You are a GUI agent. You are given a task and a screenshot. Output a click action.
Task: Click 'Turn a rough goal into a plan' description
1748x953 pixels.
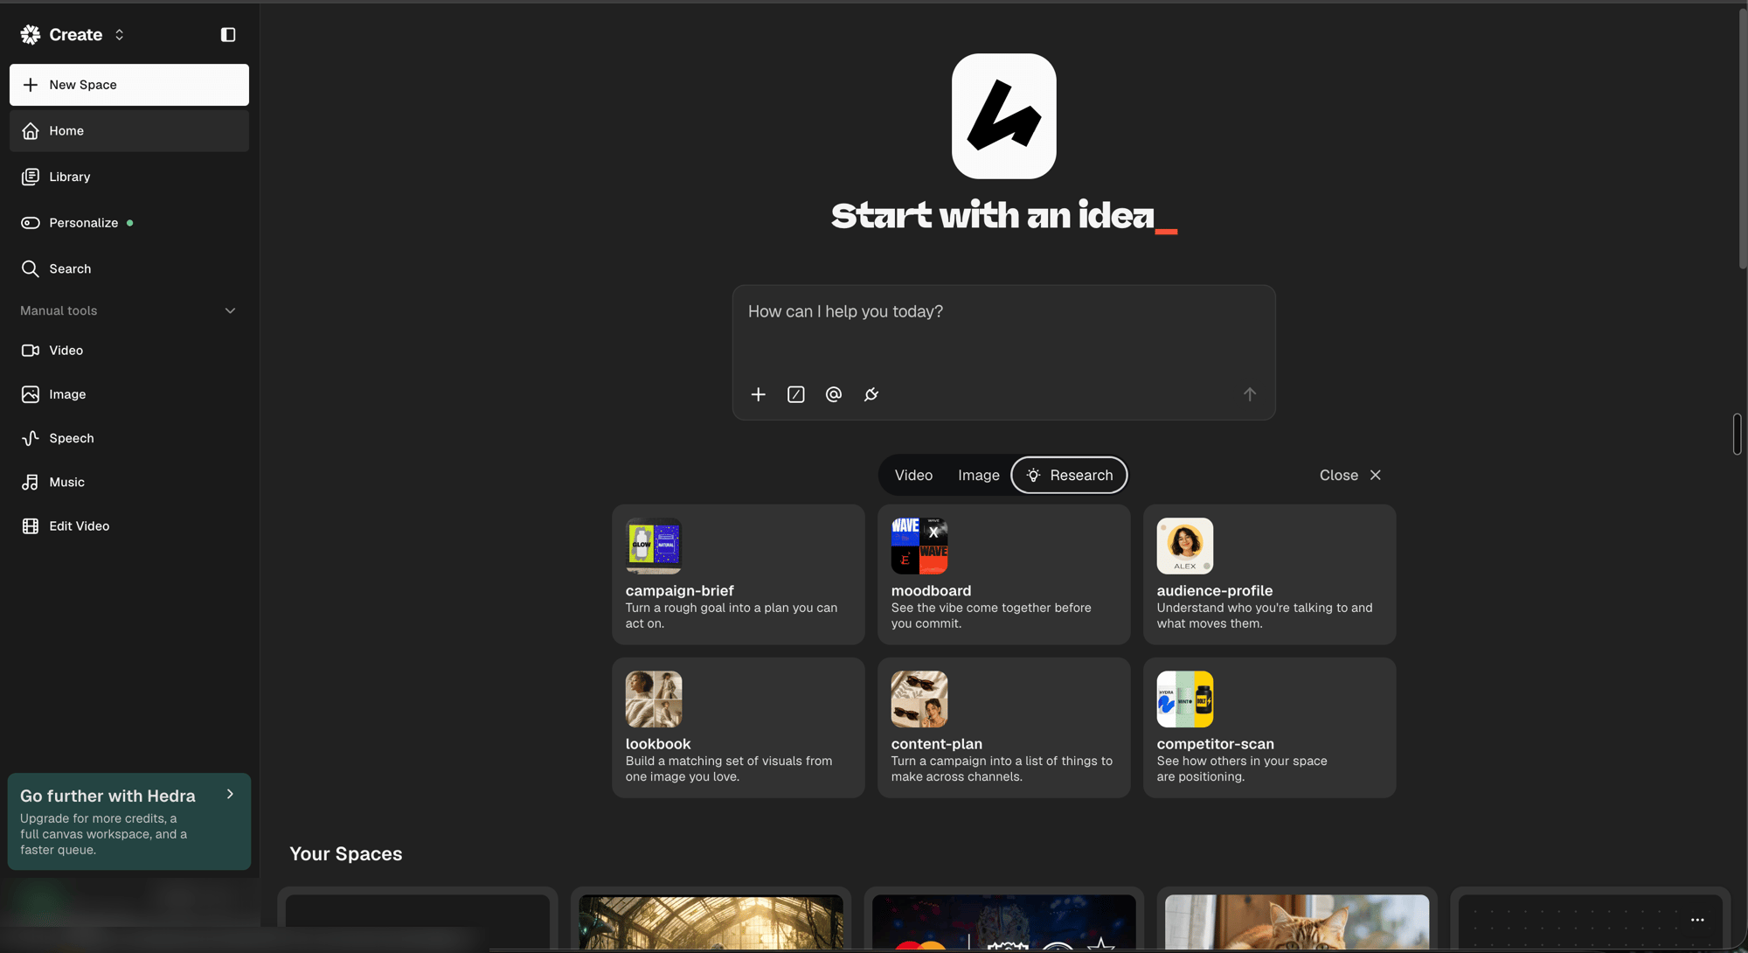731,616
